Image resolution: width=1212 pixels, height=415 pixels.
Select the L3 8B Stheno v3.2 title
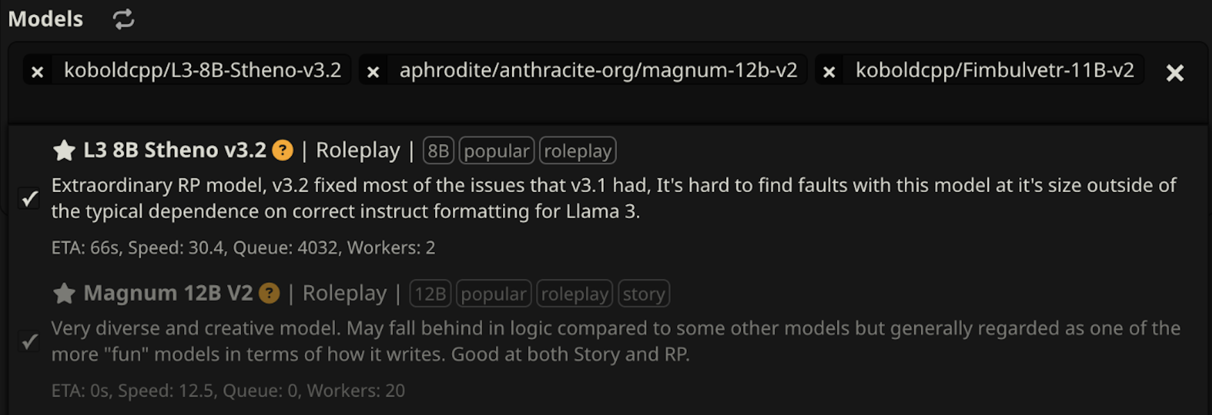pyautogui.click(x=174, y=150)
